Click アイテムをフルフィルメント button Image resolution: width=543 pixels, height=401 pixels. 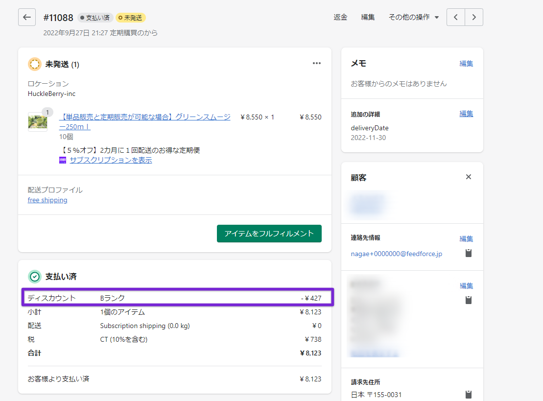coord(269,234)
